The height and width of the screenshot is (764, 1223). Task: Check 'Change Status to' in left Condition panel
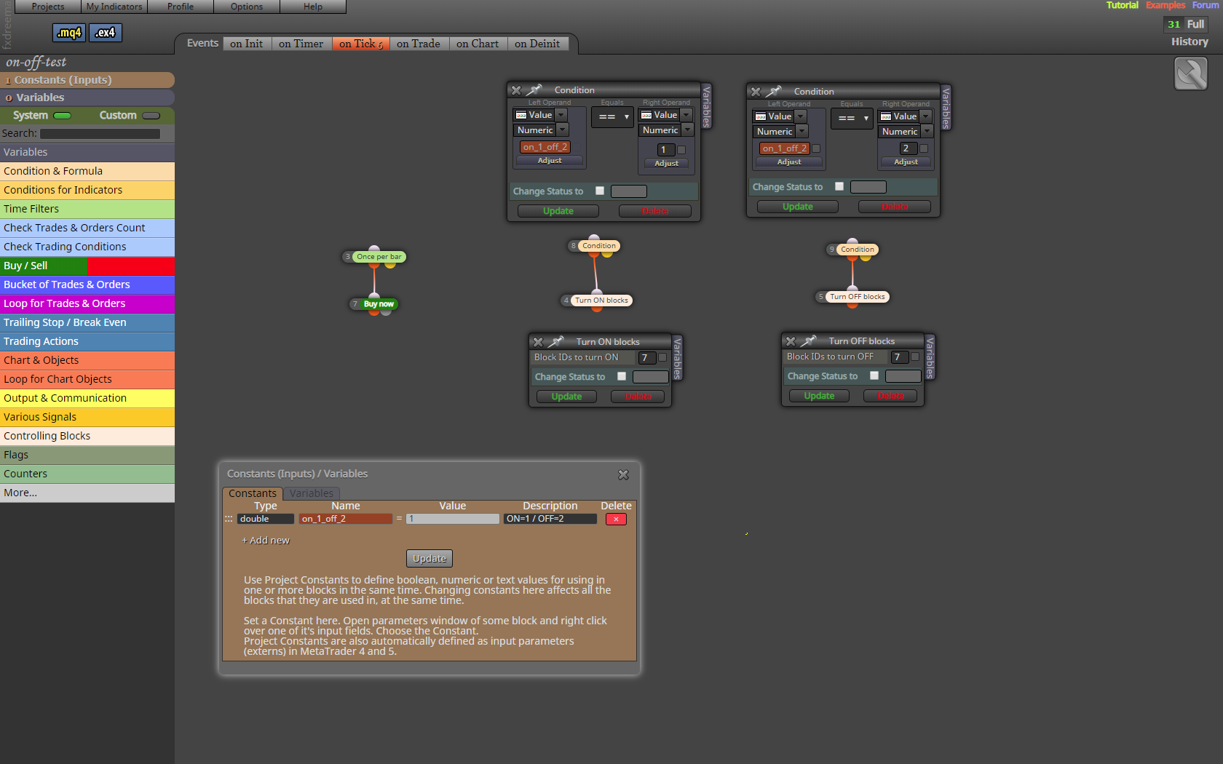600,191
